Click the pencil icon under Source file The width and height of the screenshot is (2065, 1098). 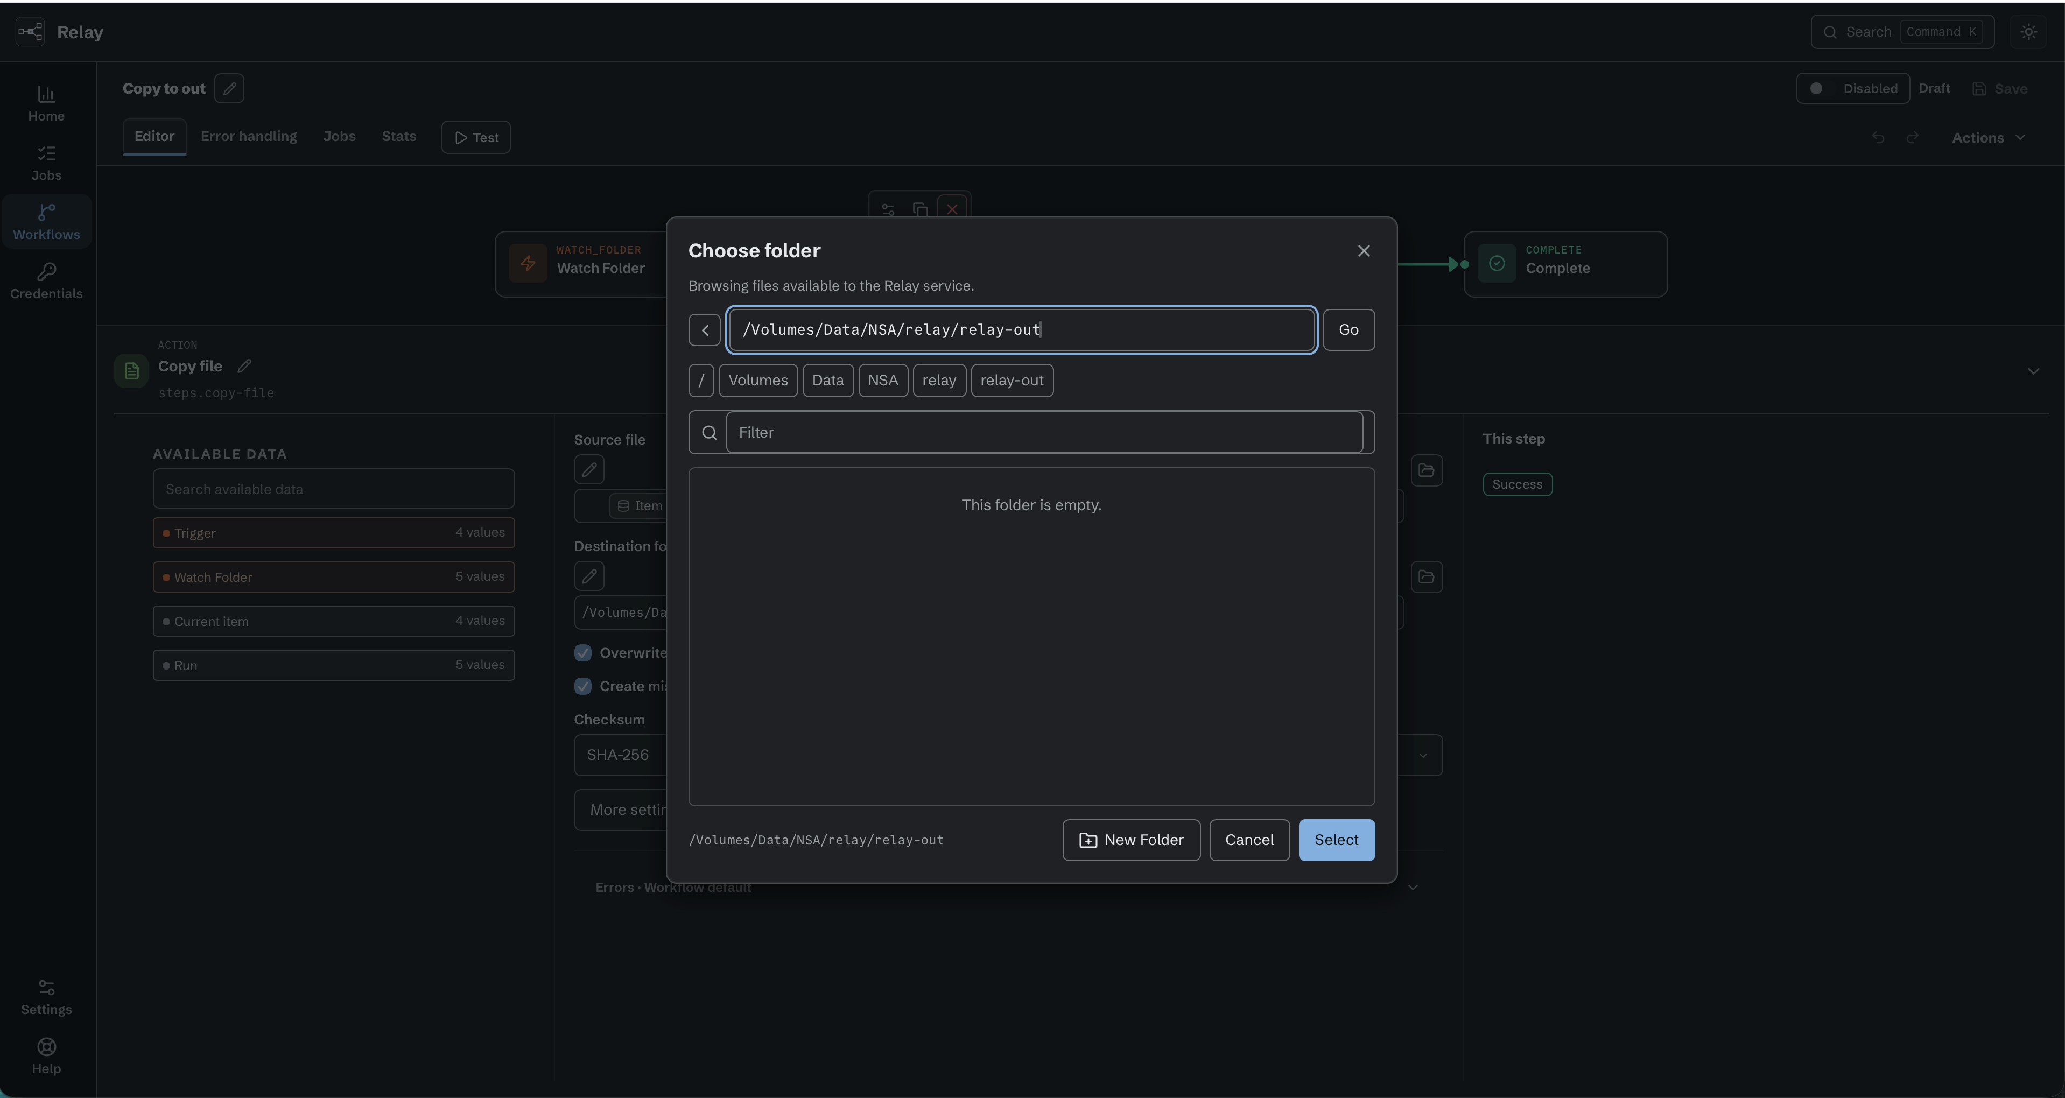[589, 470]
